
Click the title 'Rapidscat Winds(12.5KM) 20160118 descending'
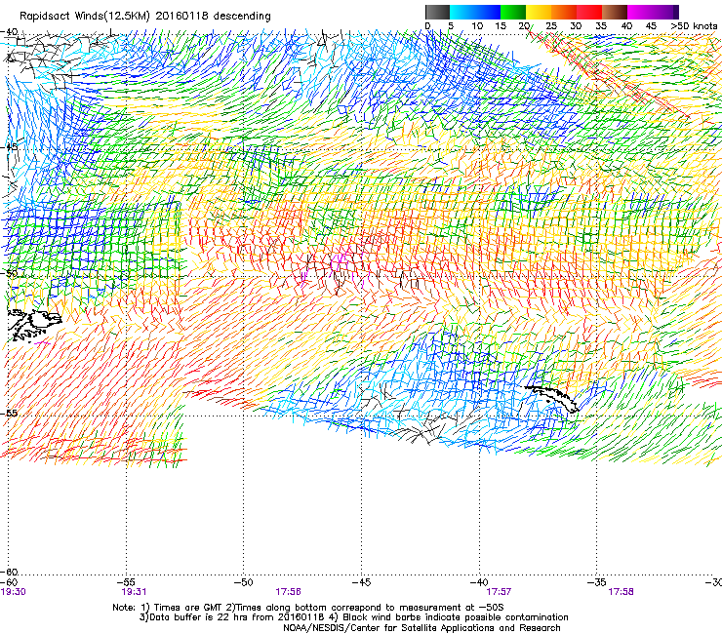coord(145,17)
